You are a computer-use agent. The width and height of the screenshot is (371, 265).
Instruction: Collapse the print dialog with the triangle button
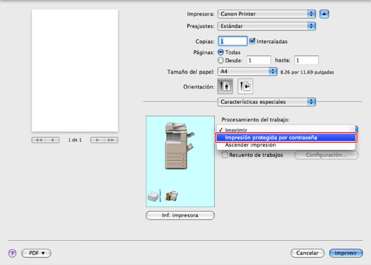point(325,13)
